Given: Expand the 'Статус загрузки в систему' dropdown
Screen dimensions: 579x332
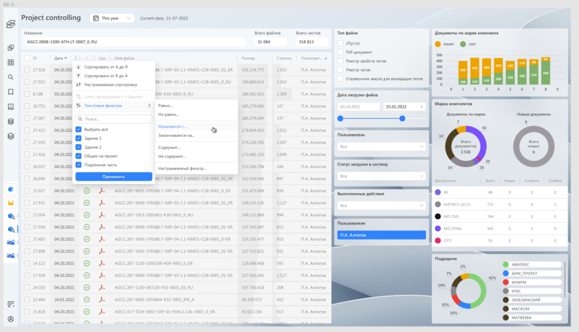Looking at the screenshot, I should [382, 176].
